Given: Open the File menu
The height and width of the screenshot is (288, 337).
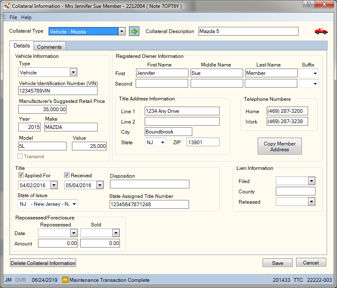Looking at the screenshot, I should pyautogui.click(x=13, y=17).
